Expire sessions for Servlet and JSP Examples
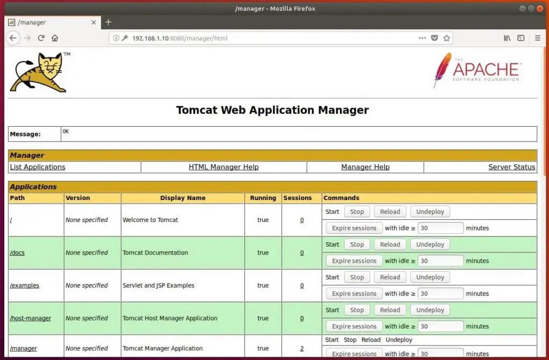 click(354, 294)
